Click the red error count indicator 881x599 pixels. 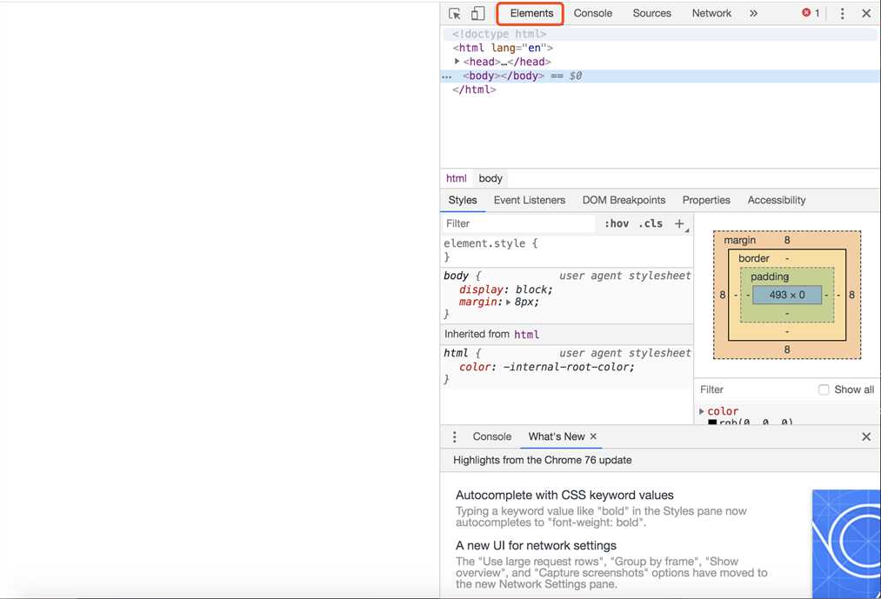(x=811, y=13)
